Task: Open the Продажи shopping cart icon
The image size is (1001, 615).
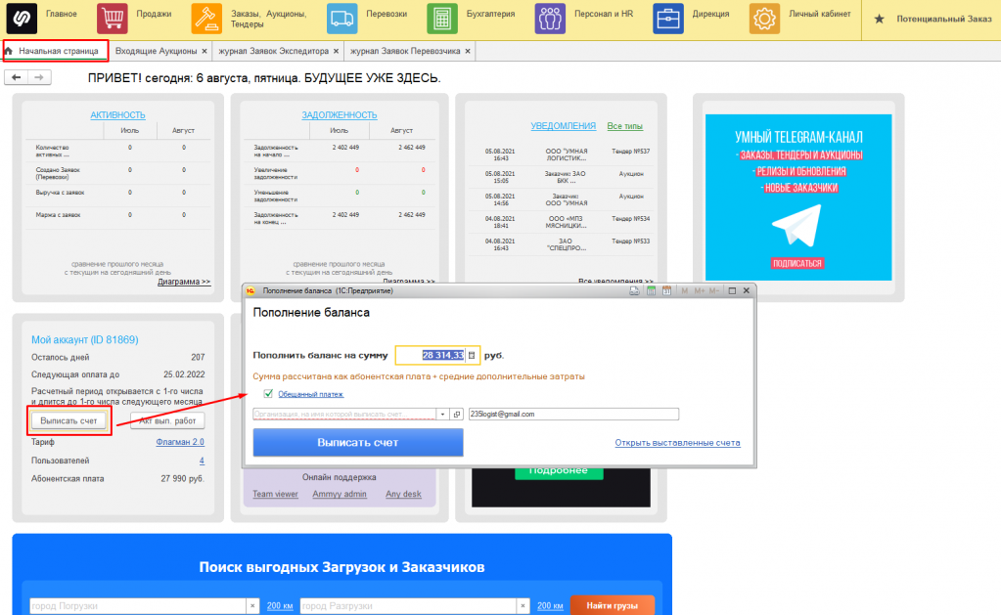Action: click(x=113, y=18)
